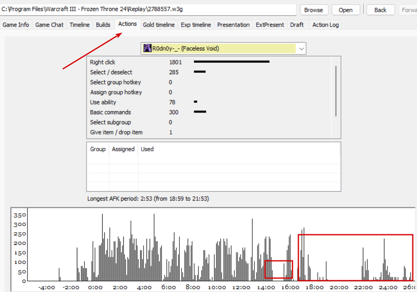Click the 285 select count value
Screen dimensions: 417x292
(173, 72)
